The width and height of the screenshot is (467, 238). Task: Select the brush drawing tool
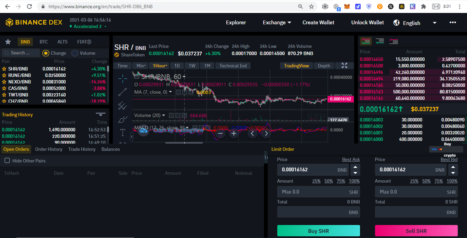(123, 119)
